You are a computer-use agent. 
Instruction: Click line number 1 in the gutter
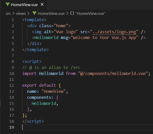13,20
